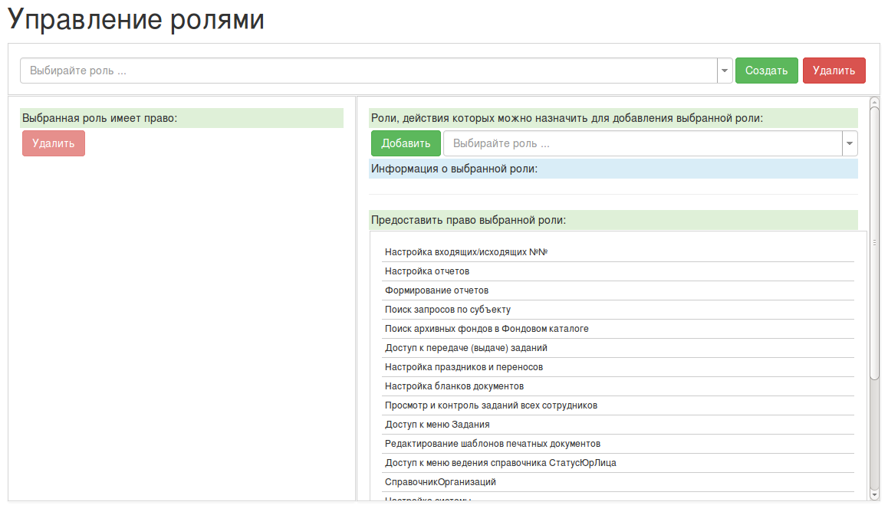
Task: Open the role combobox next to Добавить
Action: (x=643, y=143)
